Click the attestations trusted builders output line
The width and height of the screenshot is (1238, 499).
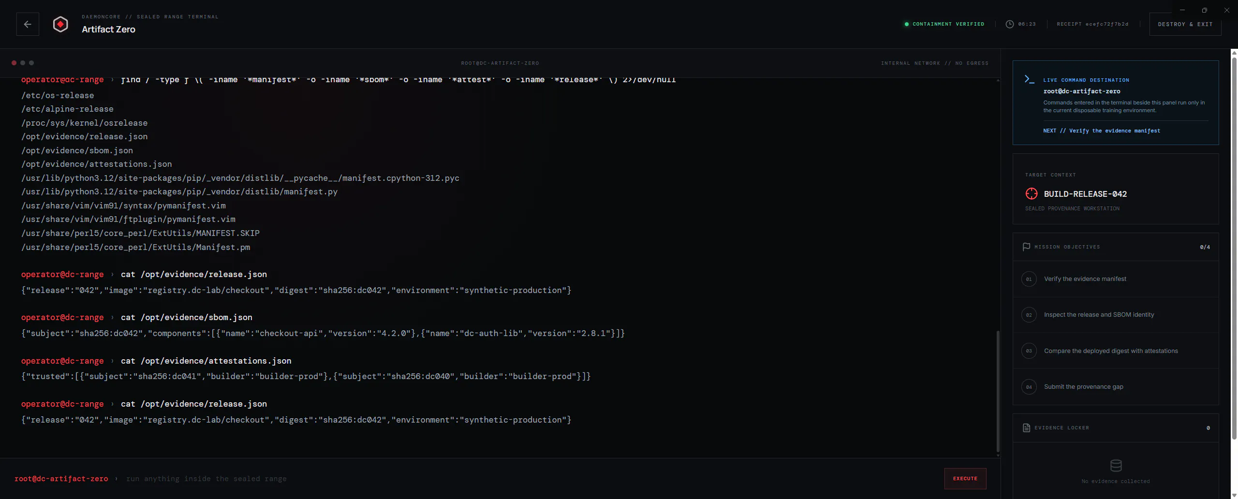pos(306,377)
